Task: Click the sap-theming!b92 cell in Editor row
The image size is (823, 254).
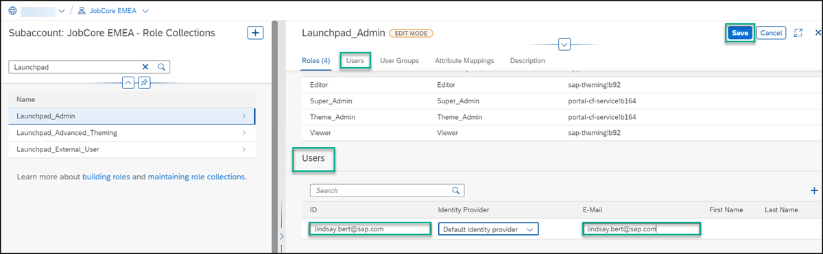Action: point(593,85)
